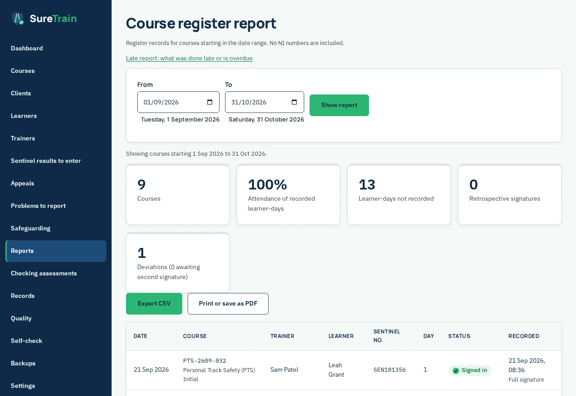Click the Course register report heading

(201, 23)
